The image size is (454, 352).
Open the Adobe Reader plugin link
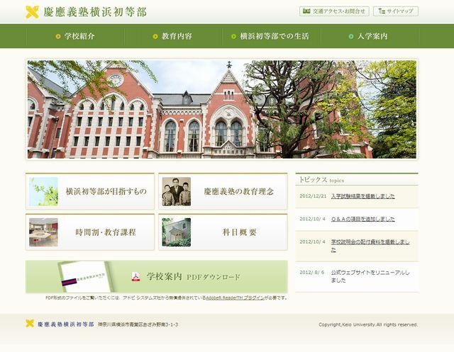pyautogui.click(x=235, y=297)
